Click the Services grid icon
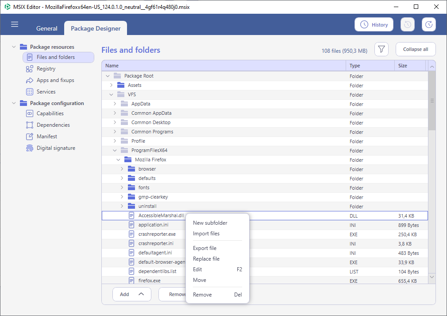Viewport: 447px width, 316px height. pos(29,92)
